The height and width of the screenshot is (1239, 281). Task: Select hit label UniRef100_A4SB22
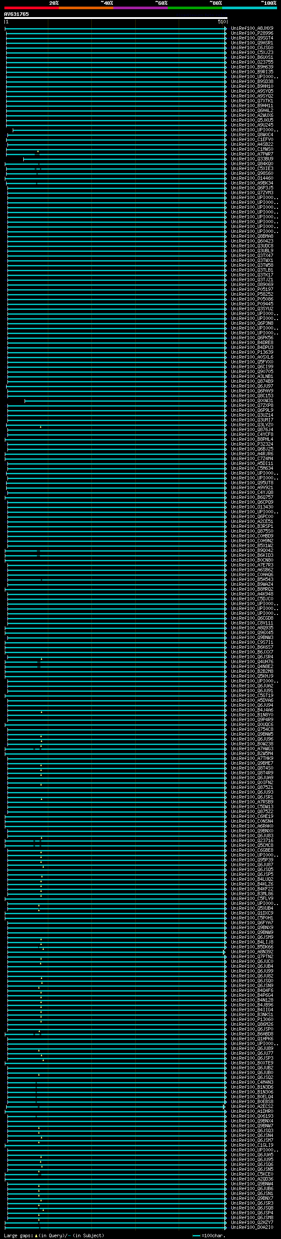pos(252,144)
